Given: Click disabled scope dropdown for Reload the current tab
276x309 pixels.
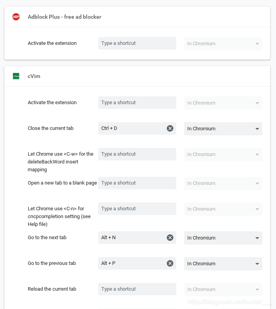Looking at the screenshot, I should tap(223, 289).
